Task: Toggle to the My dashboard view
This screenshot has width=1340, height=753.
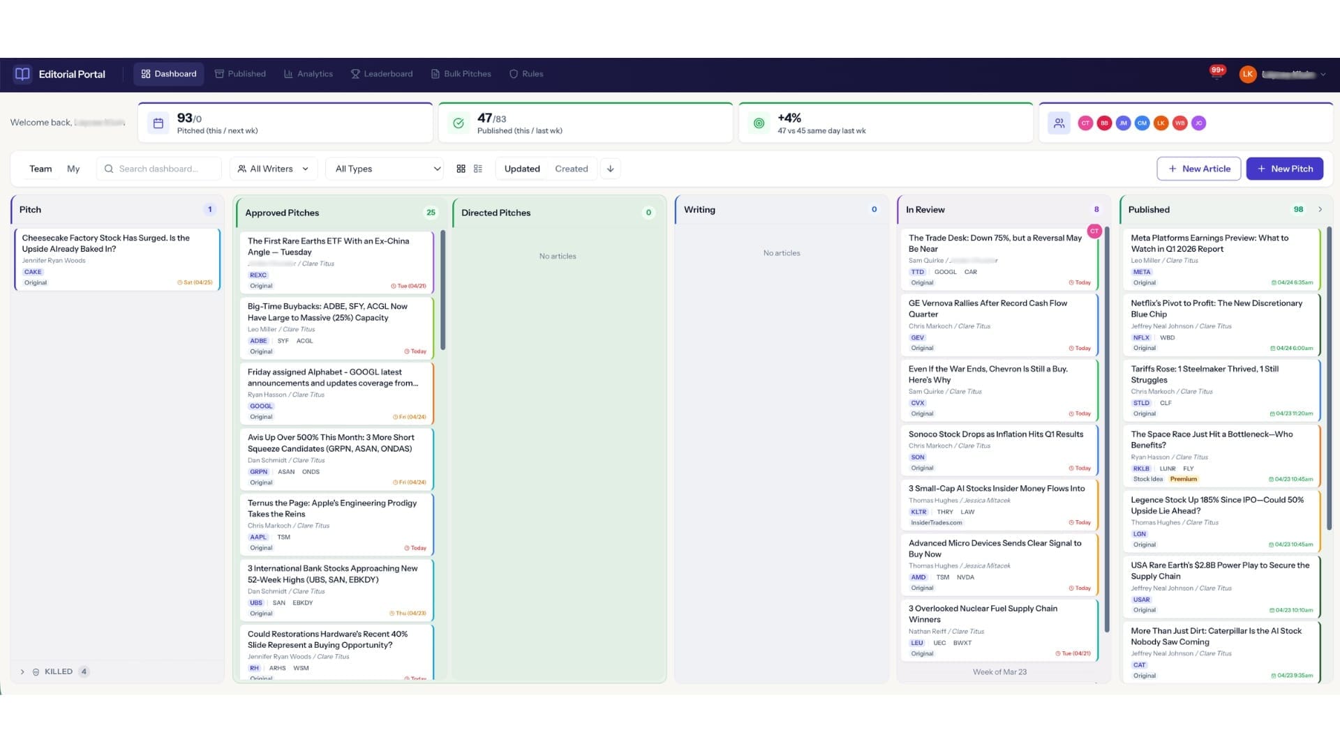Action: [x=73, y=169]
